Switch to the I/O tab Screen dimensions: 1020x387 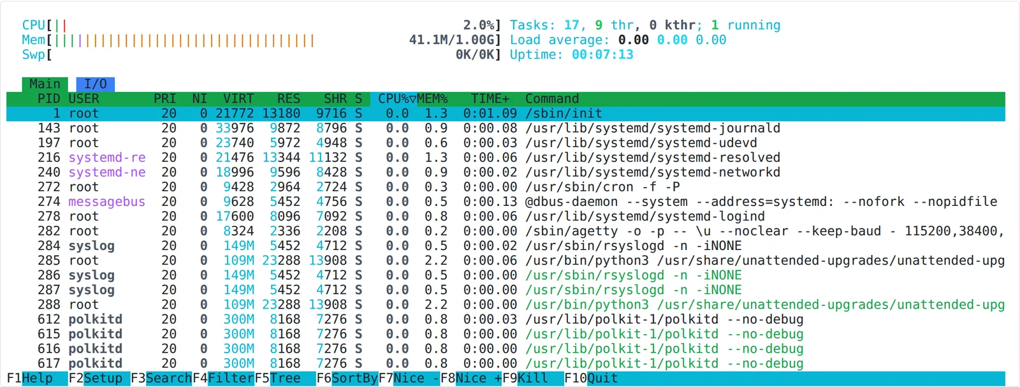coord(96,84)
